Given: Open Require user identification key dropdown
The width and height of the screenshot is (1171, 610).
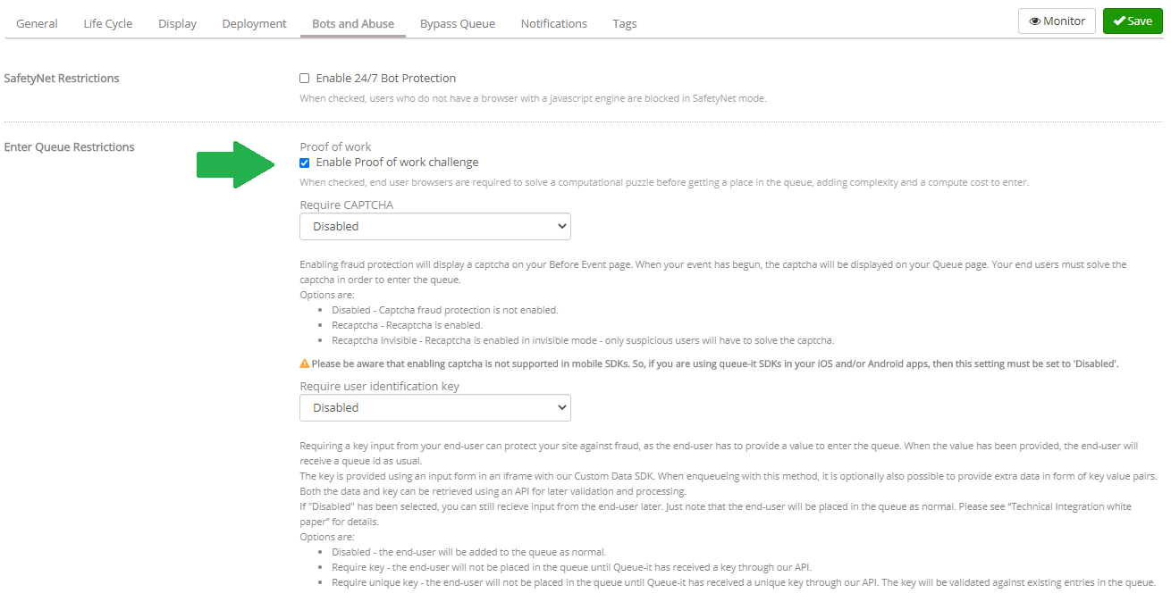Looking at the screenshot, I should pos(435,408).
